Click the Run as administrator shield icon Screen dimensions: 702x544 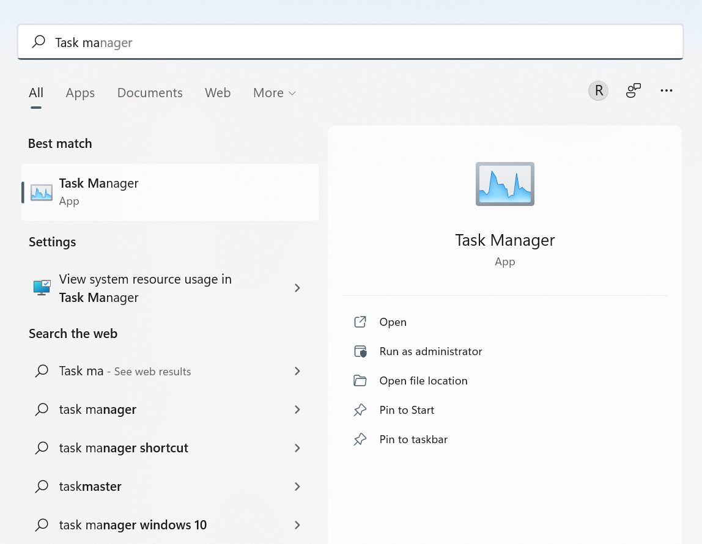360,351
